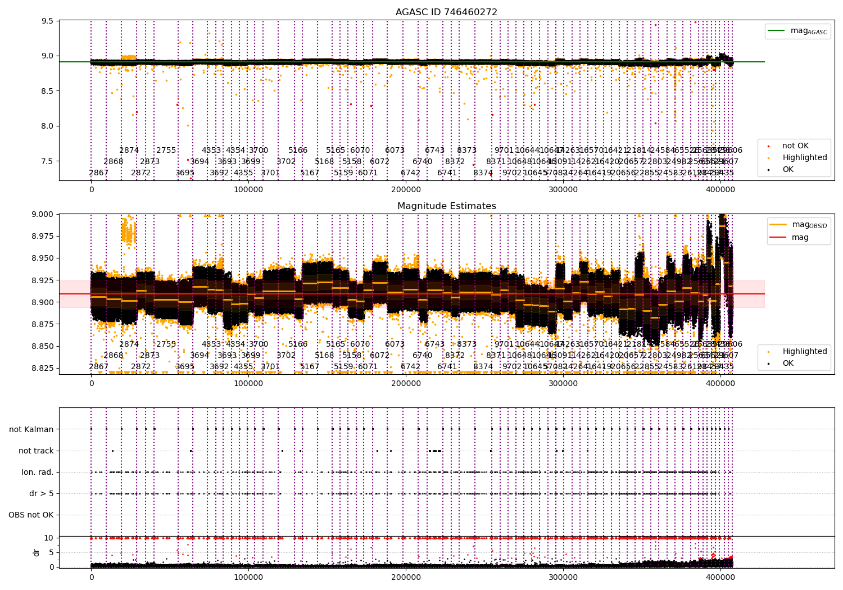Click the 'AGASC ID 746460272' plot title

click(x=446, y=12)
